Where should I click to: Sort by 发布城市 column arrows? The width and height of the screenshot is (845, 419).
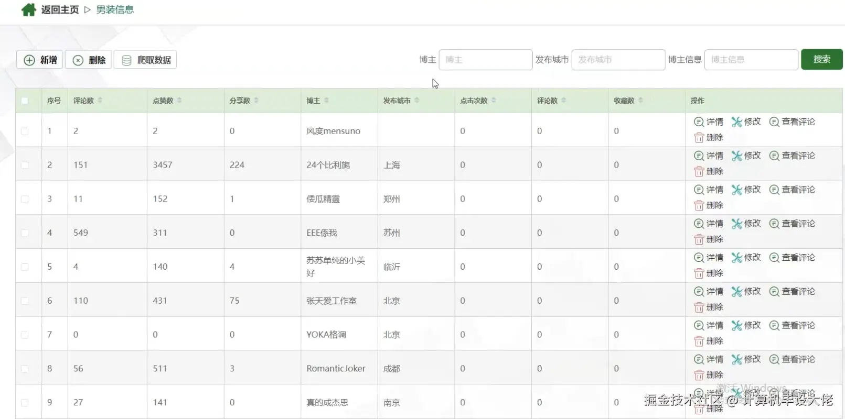[x=416, y=100]
